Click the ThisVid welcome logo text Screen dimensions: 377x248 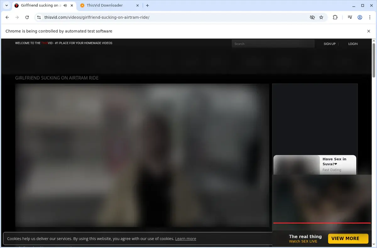[64, 43]
